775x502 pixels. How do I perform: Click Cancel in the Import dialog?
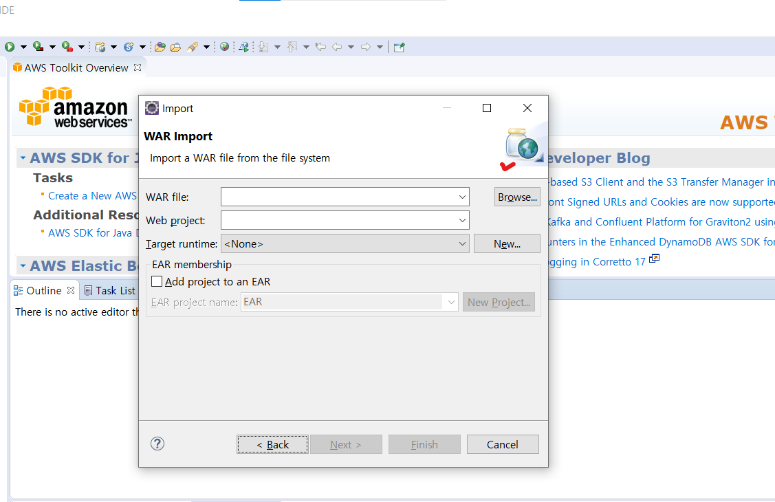click(503, 444)
